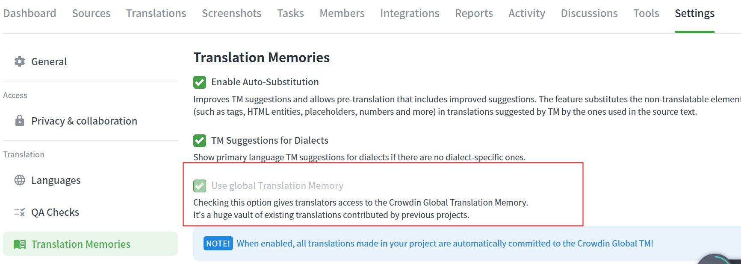Switch to the Activity tab
741x264 pixels.
(x=527, y=13)
